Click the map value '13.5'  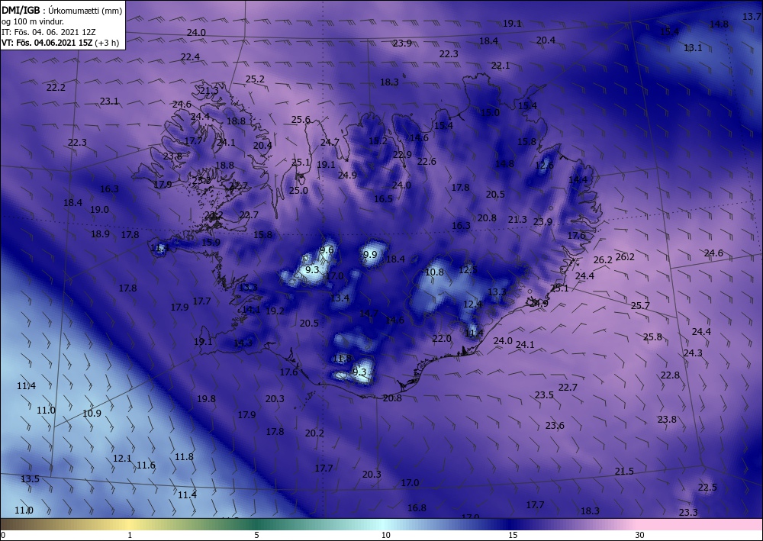click(x=30, y=478)
